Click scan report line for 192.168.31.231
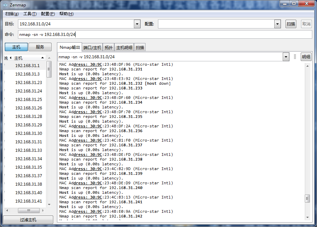Image resolution: width=317 pixels, height=227 pixels. pyautogui.click(x=101, y=69)
